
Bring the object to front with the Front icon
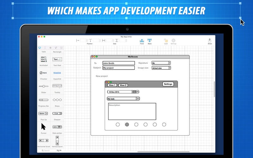pyautogui.click(x=142, y=40)
